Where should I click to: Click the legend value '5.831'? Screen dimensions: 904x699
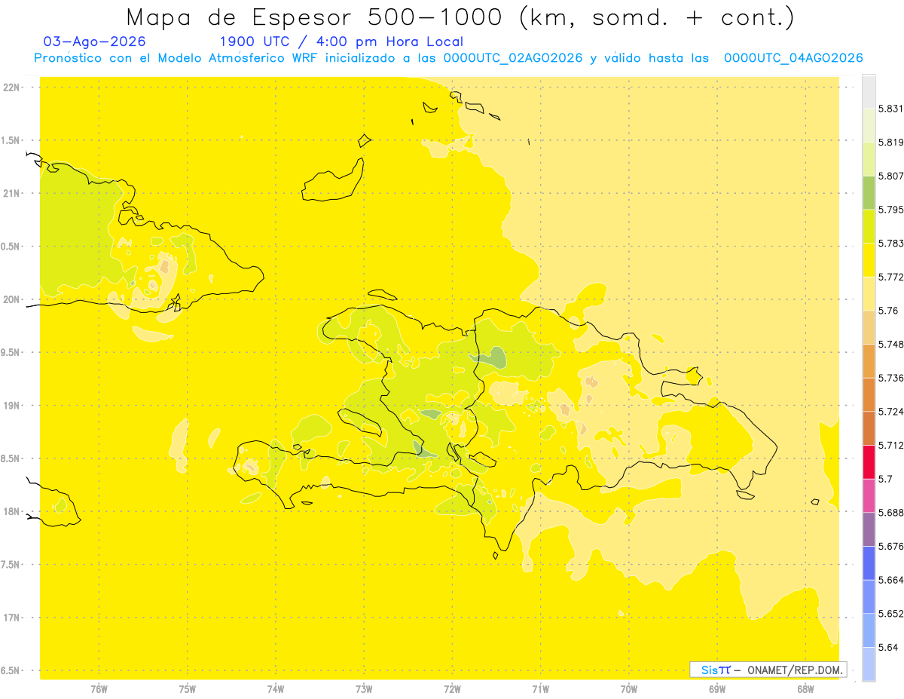tap(890, 109)
